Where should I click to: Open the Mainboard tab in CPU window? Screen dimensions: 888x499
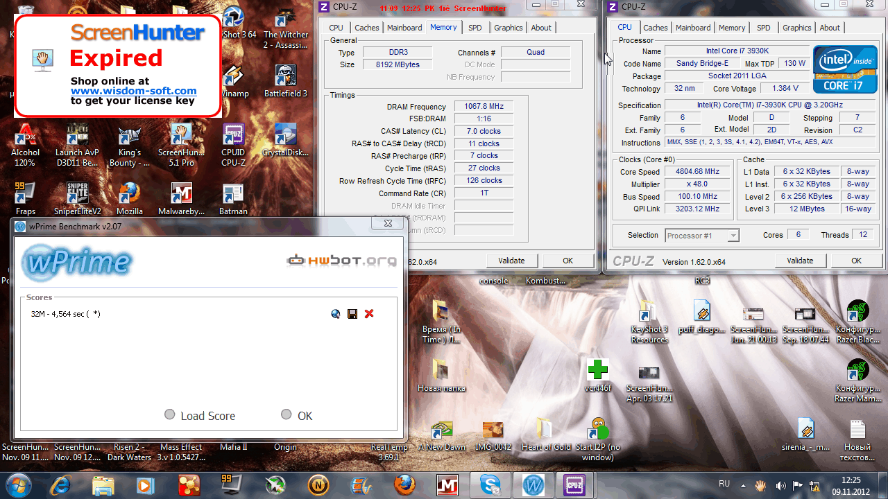click(692, 28)
